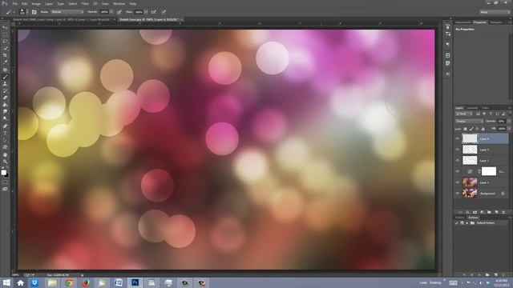Select the Horizontal Type tool

[x=5, y=134]
